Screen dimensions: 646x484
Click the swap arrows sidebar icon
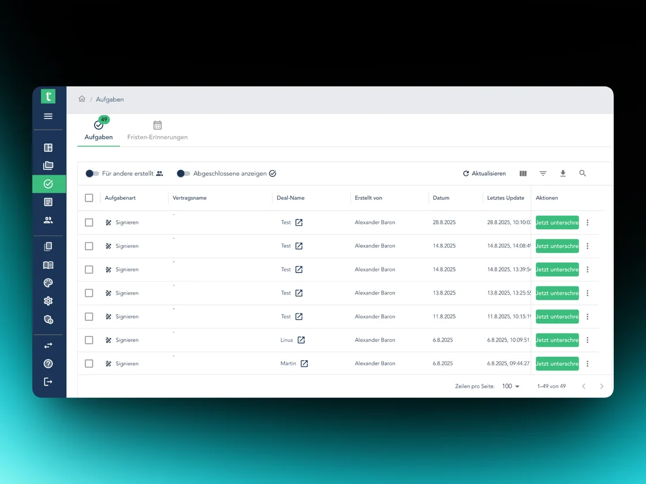click(48, 346)
